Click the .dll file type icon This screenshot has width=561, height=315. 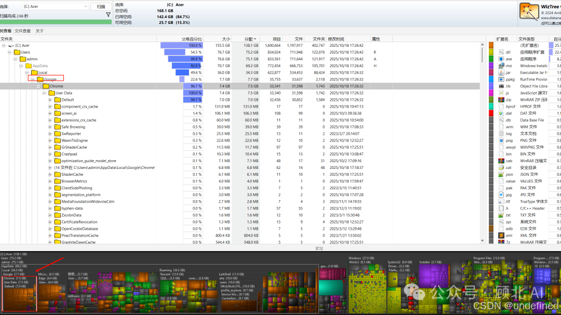click(501, 52)
